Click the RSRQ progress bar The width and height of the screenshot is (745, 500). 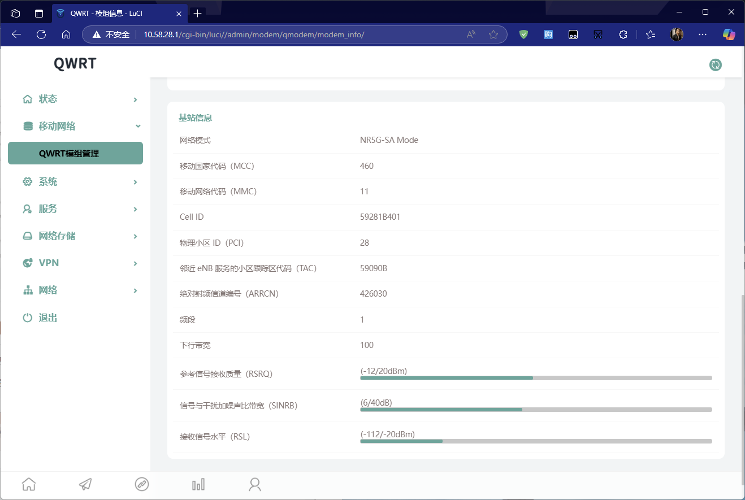click(536, 377)
